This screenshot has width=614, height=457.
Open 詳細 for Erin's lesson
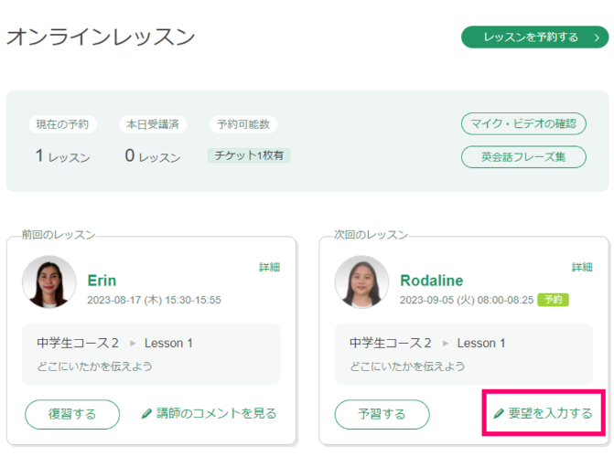coord(269,267)
